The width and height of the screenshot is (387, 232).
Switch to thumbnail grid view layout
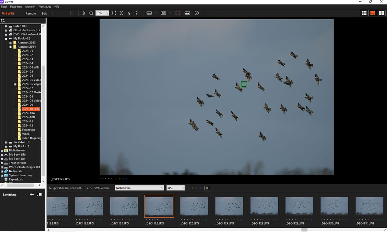click(x=364, y=13)
